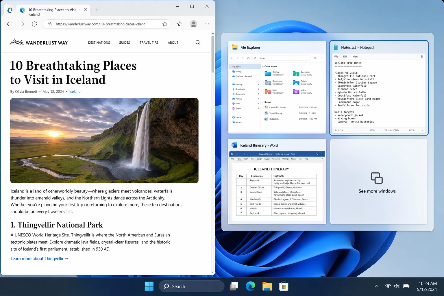444x296 pixels.
Task: Click This PC in File Explorer preview sidebar
Action: coord(237,117)
